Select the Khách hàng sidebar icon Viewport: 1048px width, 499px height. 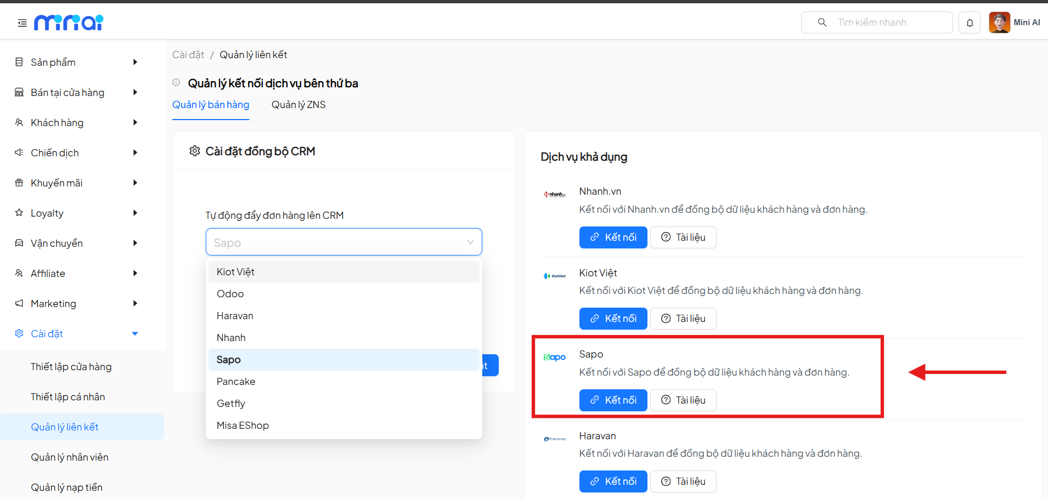(18, 122)
